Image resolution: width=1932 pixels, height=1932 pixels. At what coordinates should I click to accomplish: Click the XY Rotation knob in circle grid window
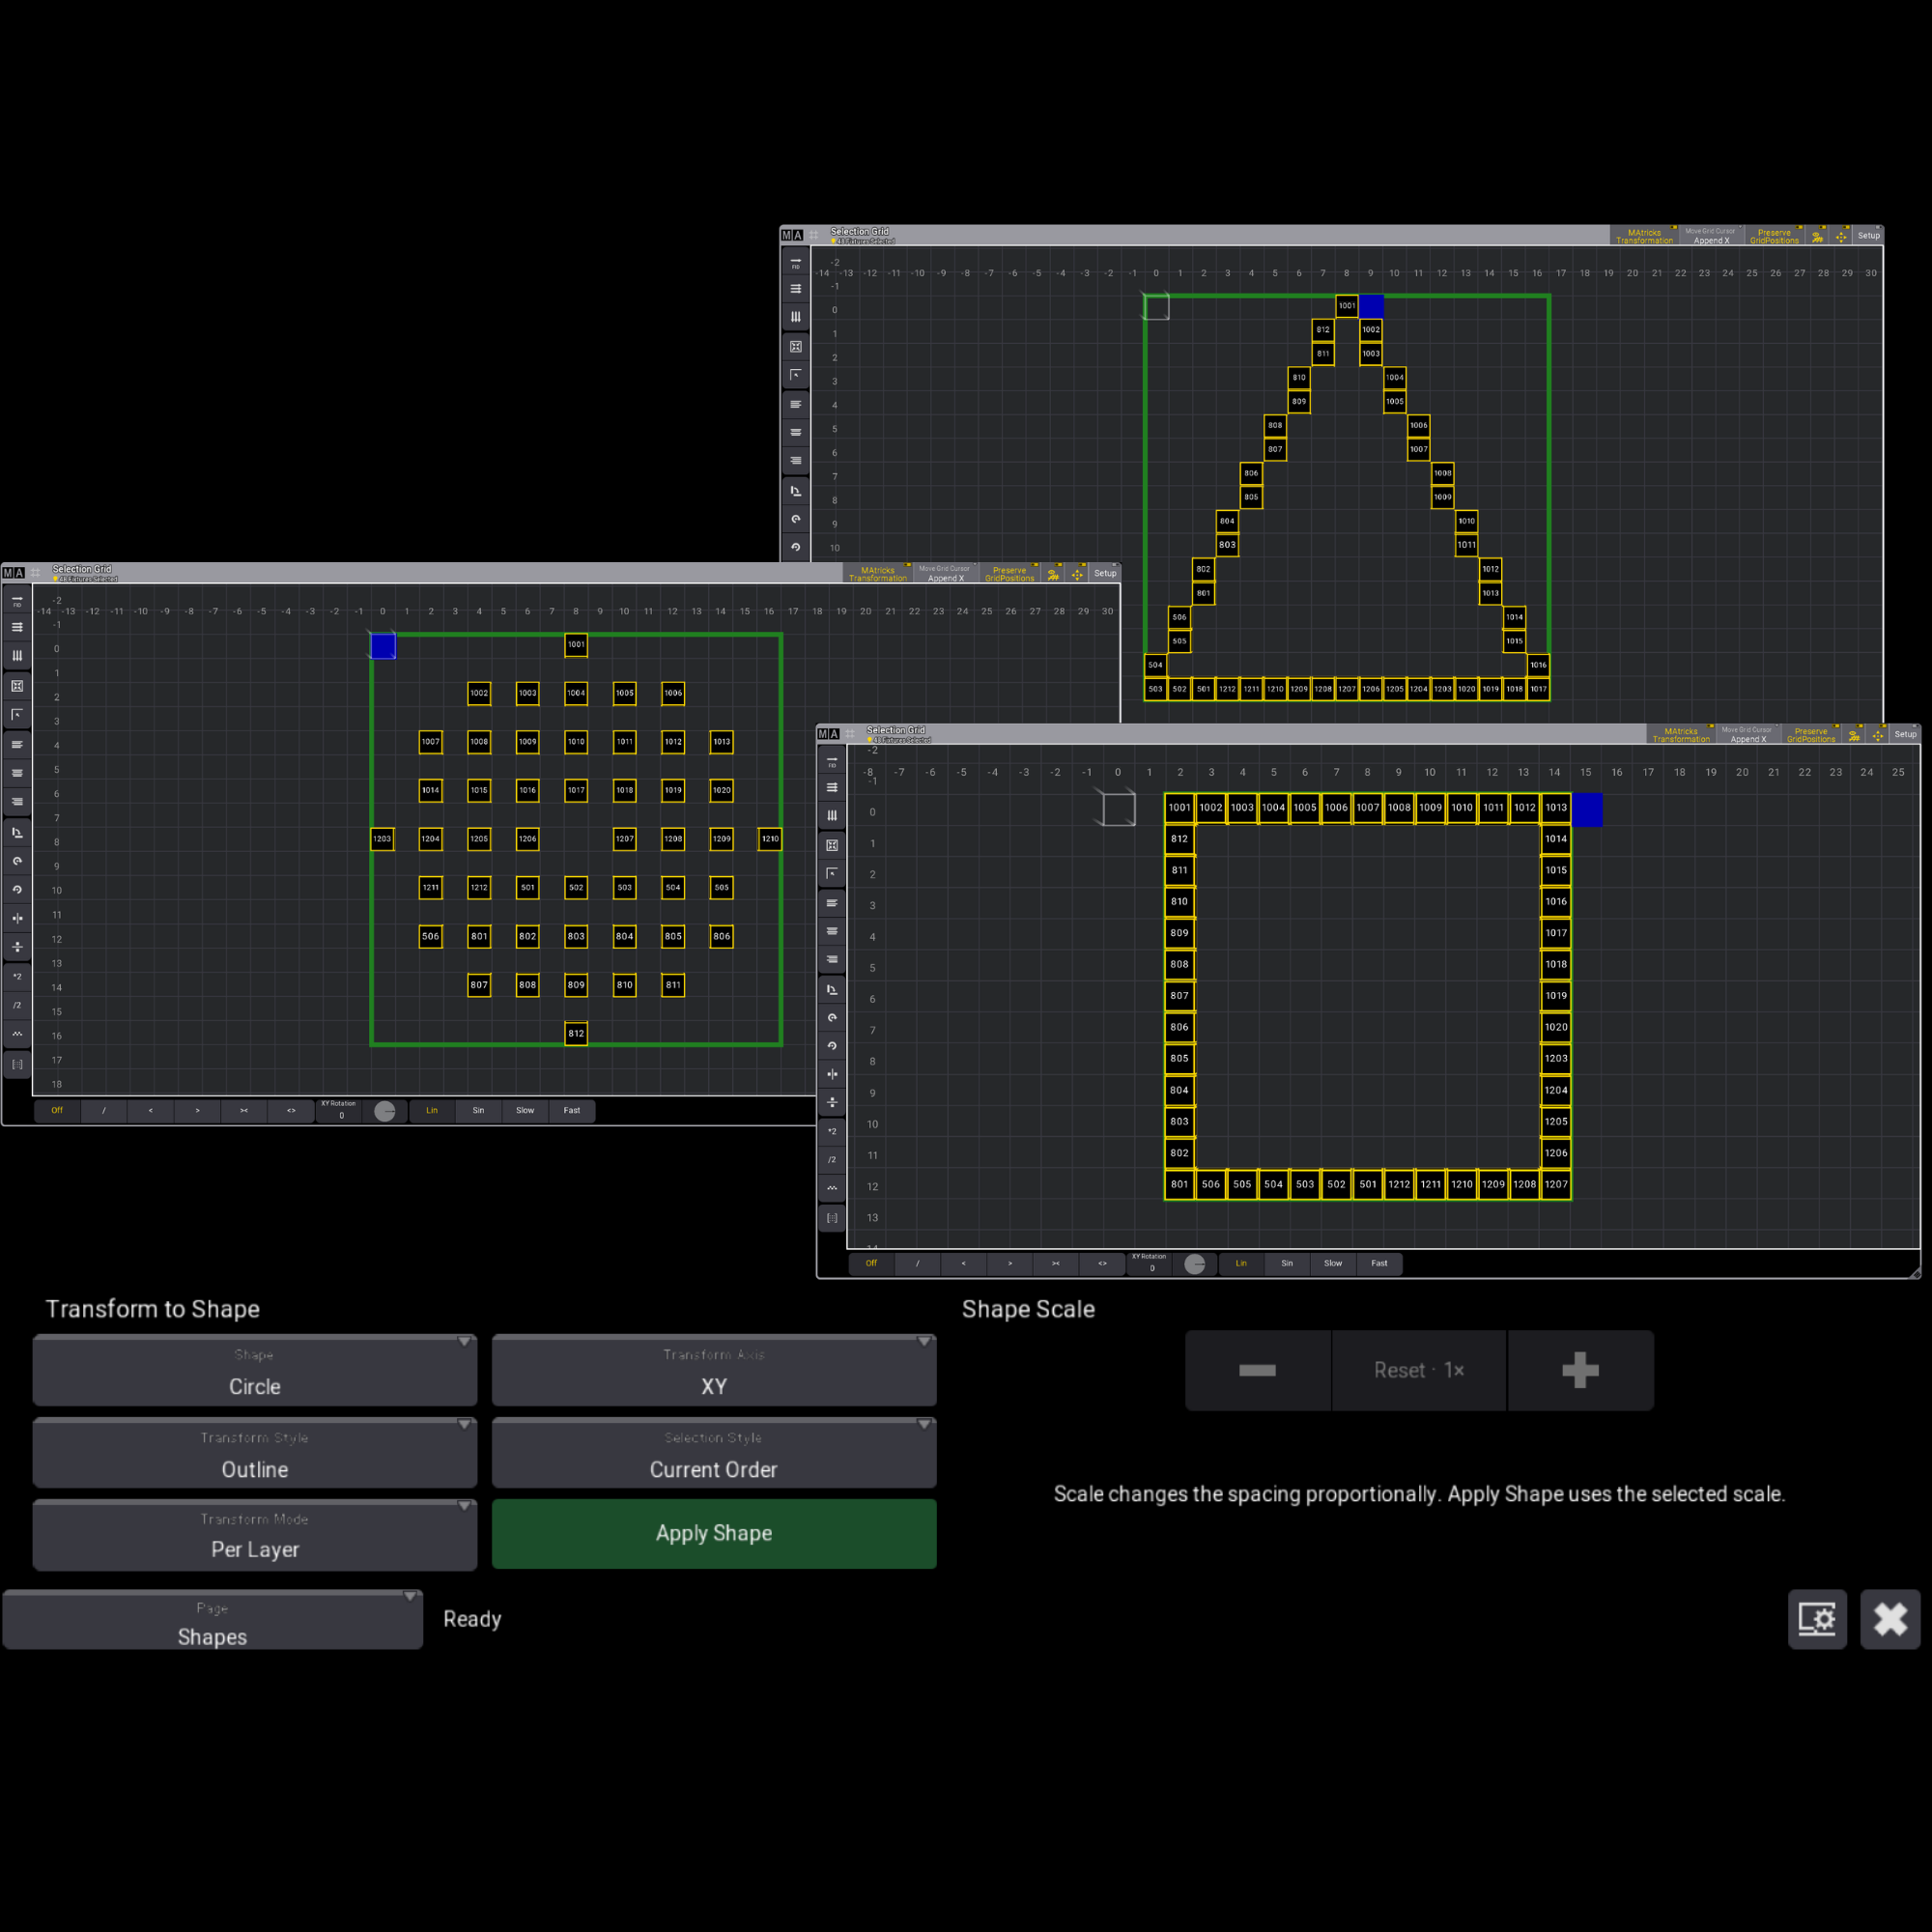pyautogui.click(x=385, y=1111)
